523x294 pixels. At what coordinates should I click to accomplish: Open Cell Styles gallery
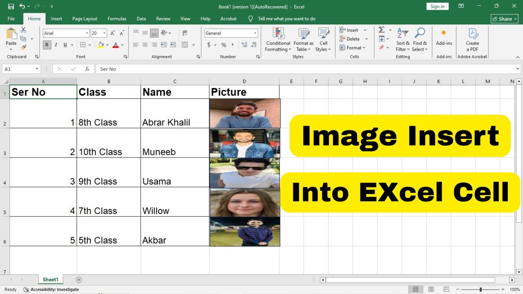324,40
